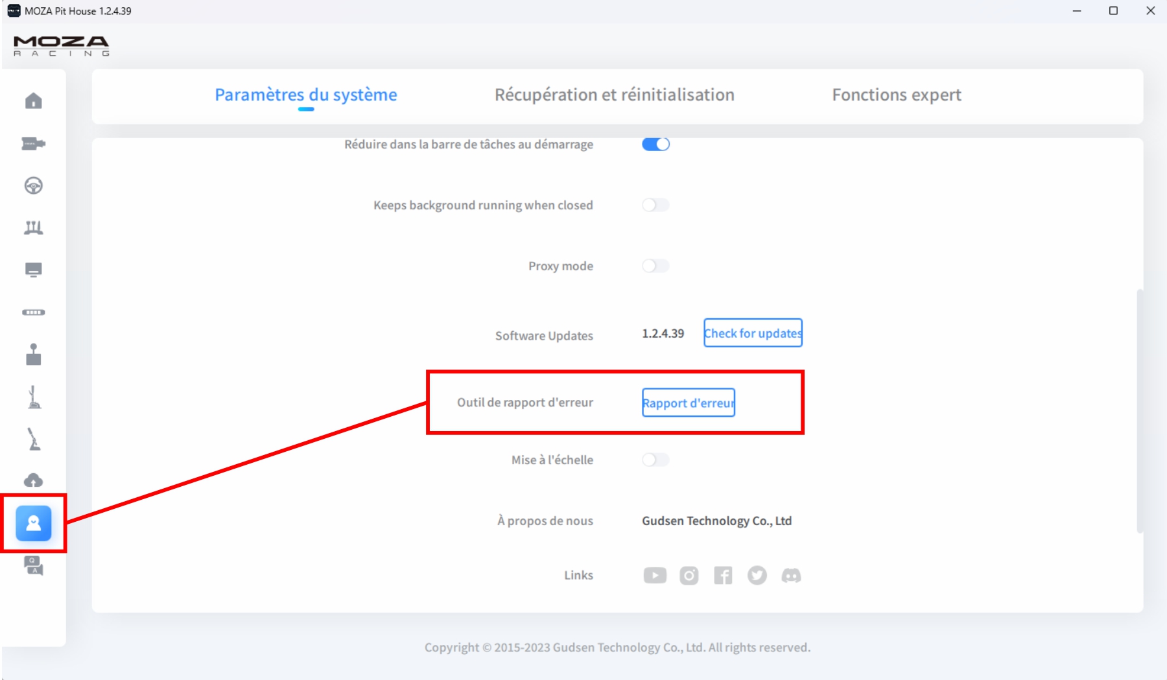Enable 'Keeps background running when closed' toggle
This screenshot has height=680, width=1167.
[x=655, y=205]
